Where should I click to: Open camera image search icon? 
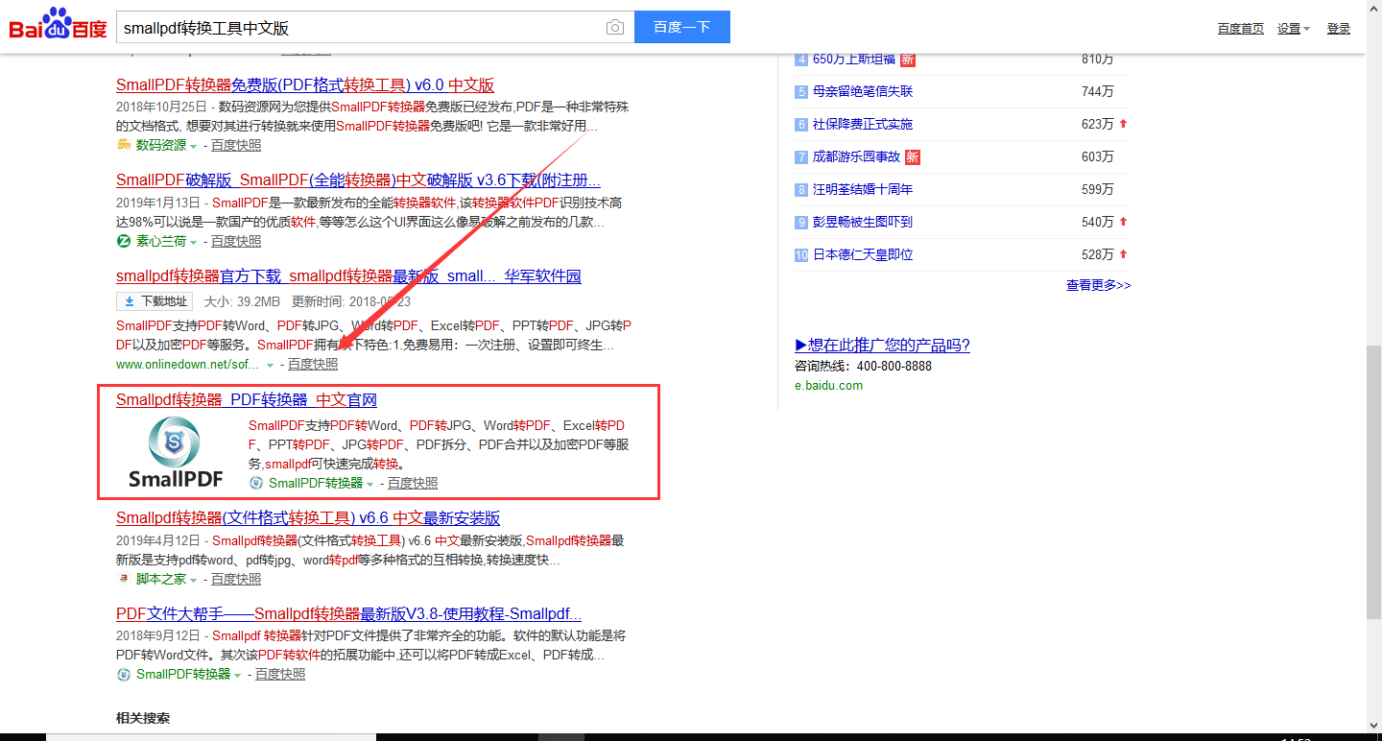pos(615,28)
